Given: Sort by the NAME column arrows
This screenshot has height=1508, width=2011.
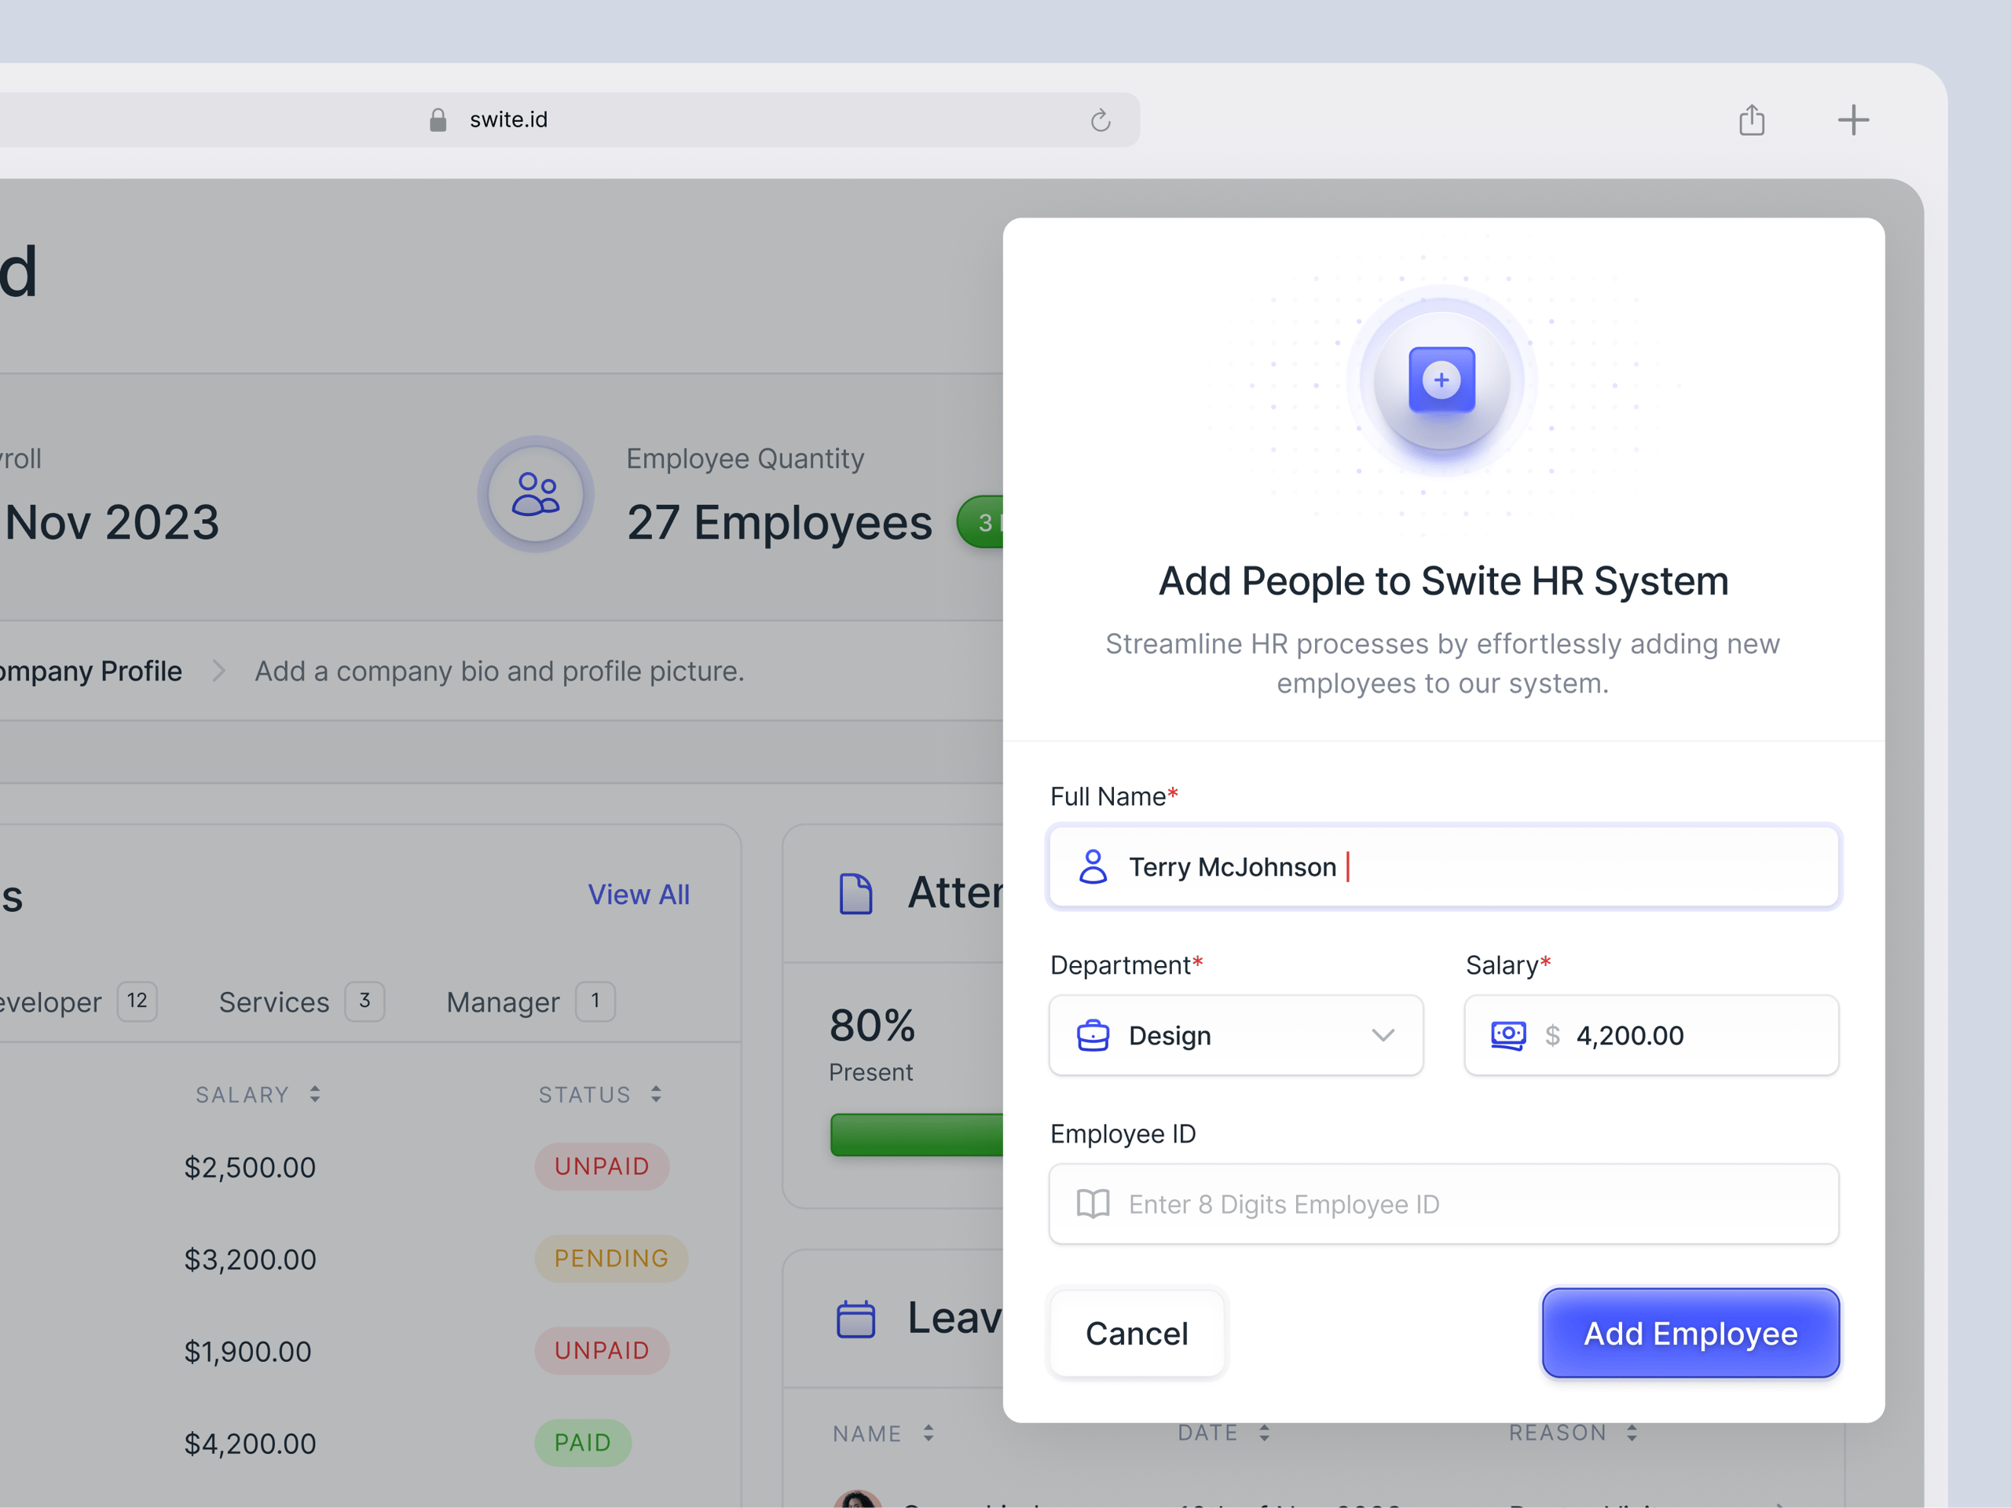Looking at the screenshot, I should pos(929,1433).
